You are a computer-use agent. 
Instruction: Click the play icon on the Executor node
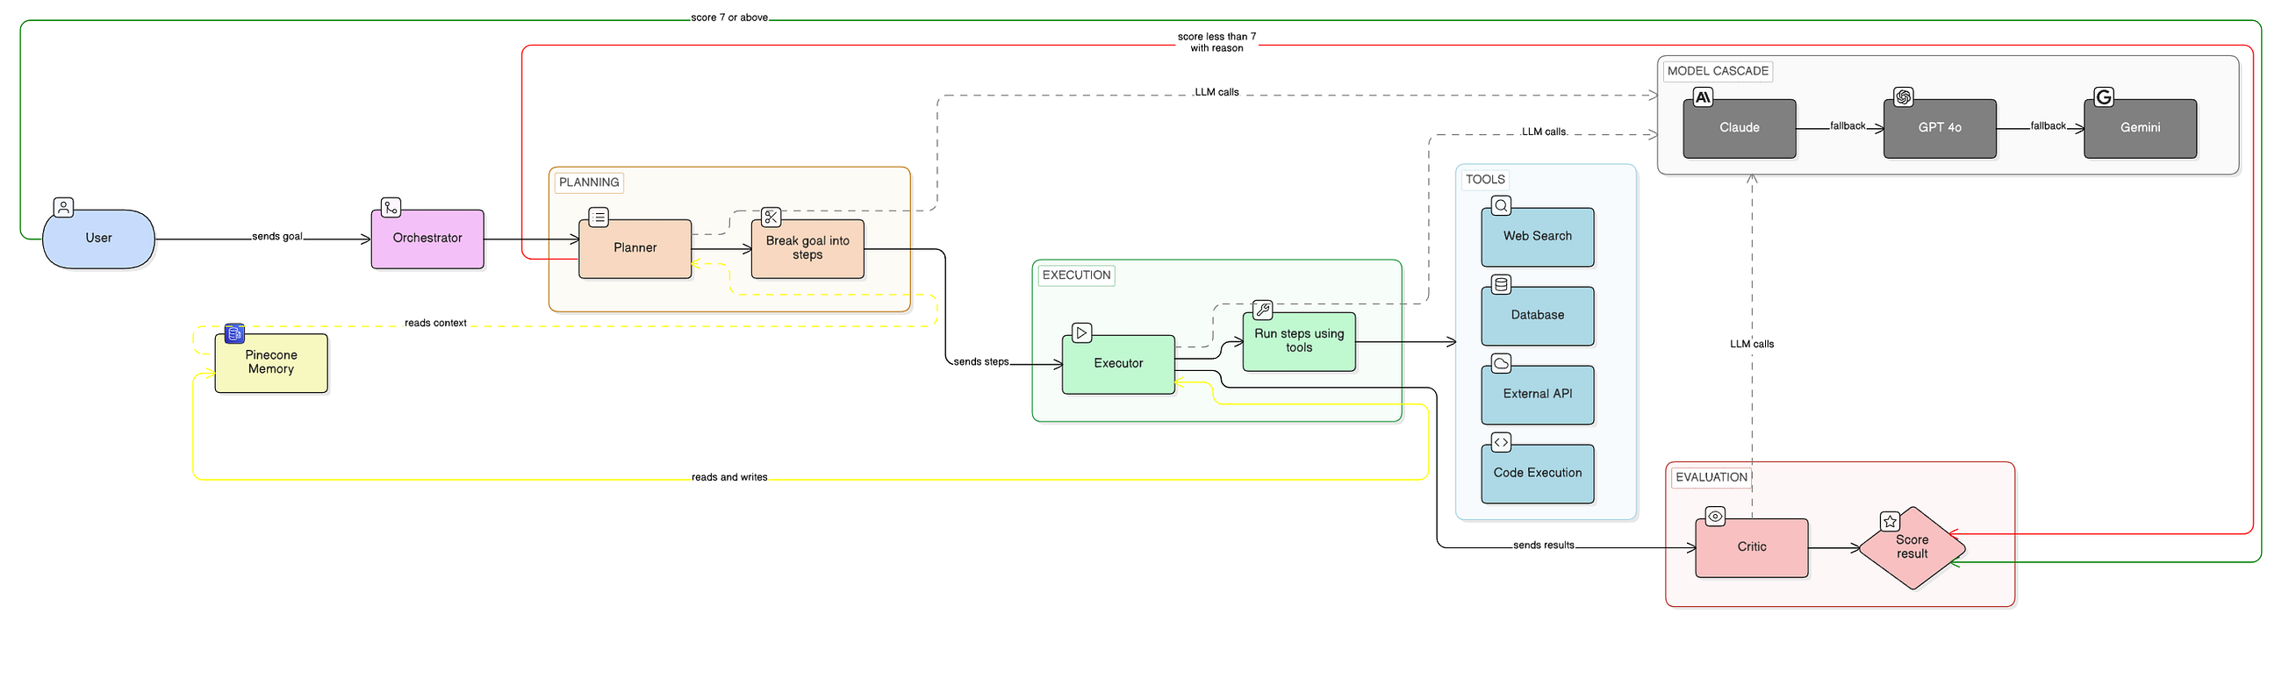[1081, 332]
